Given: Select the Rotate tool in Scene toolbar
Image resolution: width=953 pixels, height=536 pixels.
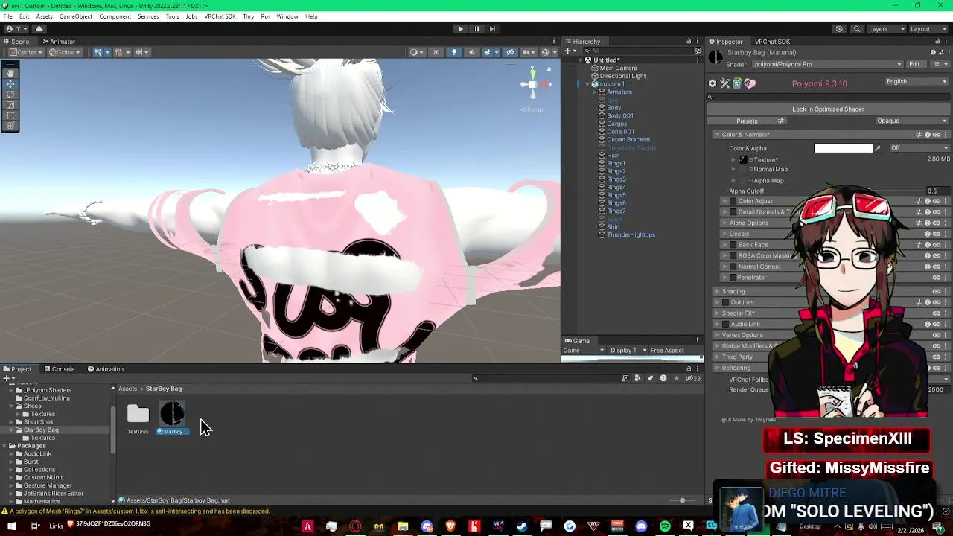Looking at the screenshot, I should [x=10, y=95].
